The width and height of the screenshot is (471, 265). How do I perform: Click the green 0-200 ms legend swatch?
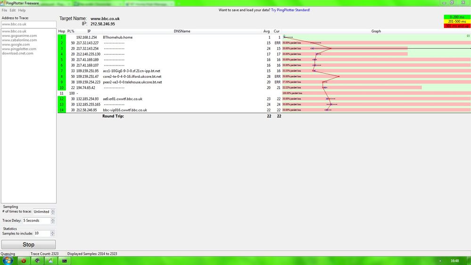point(457,17)
